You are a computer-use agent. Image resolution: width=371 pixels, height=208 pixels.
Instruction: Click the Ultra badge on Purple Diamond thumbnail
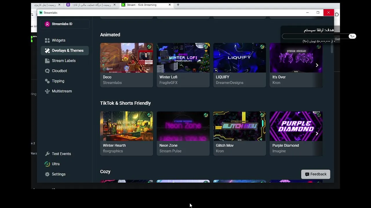(x=319, y=115)
